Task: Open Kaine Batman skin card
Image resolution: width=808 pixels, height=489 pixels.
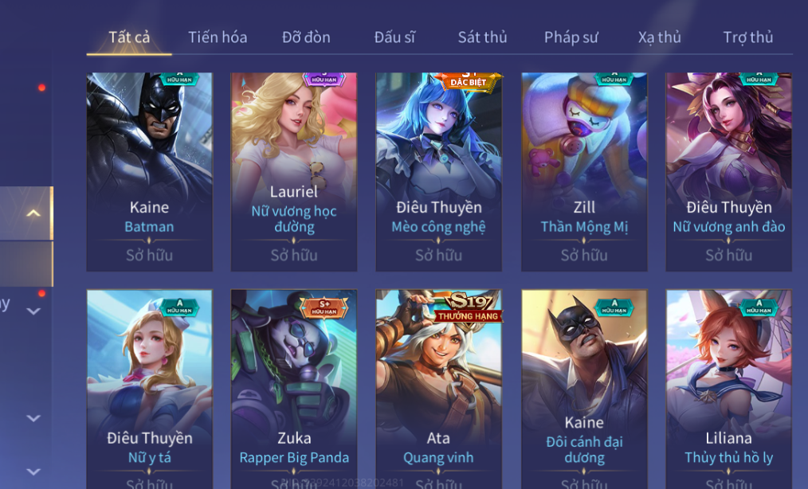Action: click(x=150, y=171)
